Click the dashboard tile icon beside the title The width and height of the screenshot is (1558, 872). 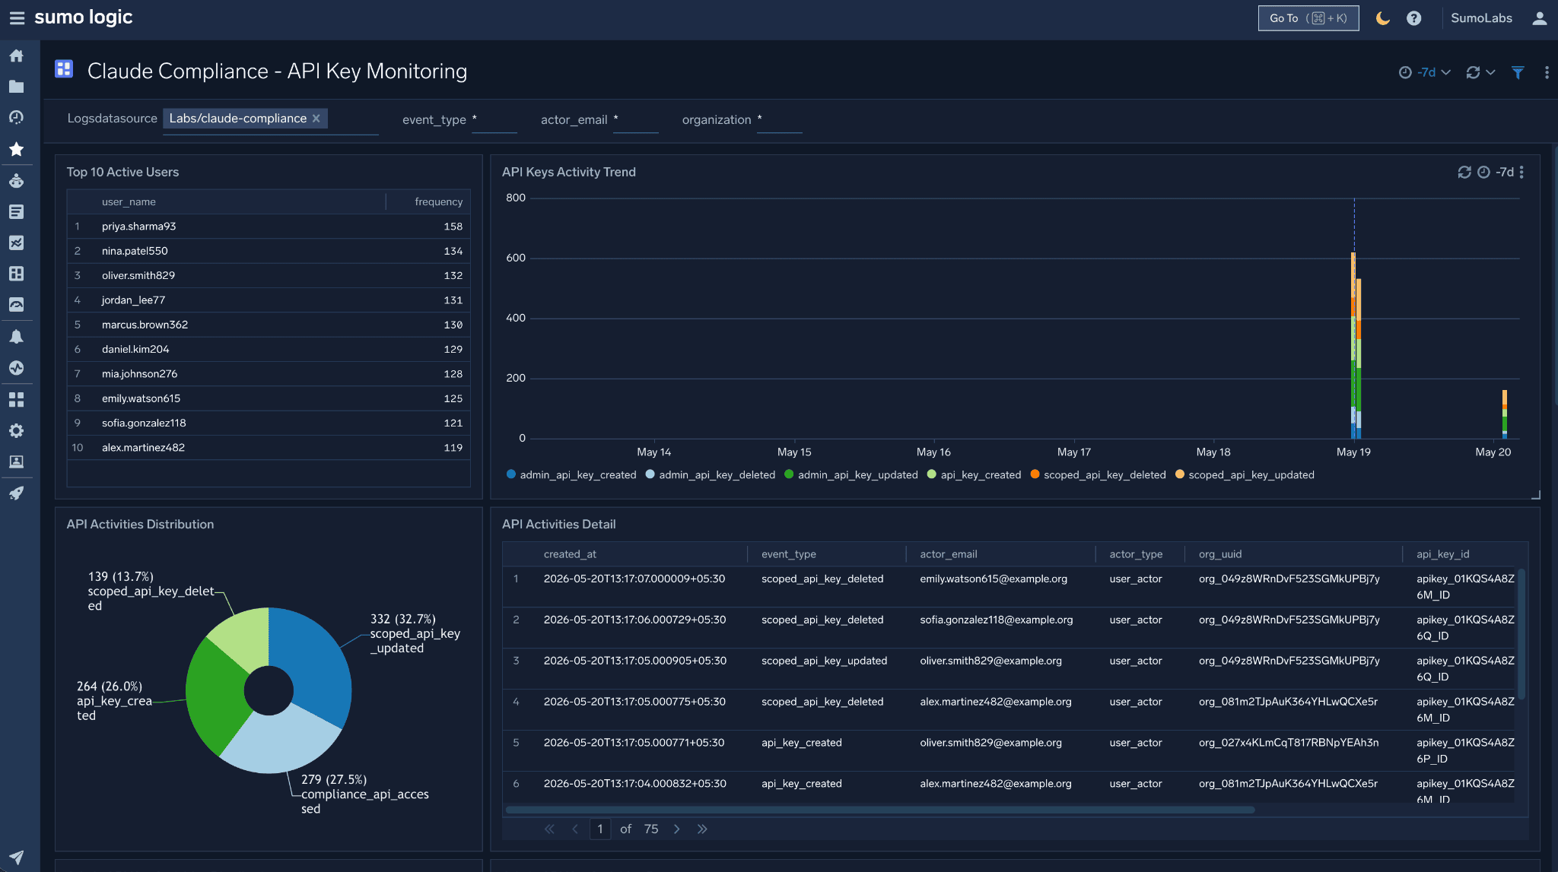click(64, 69)
